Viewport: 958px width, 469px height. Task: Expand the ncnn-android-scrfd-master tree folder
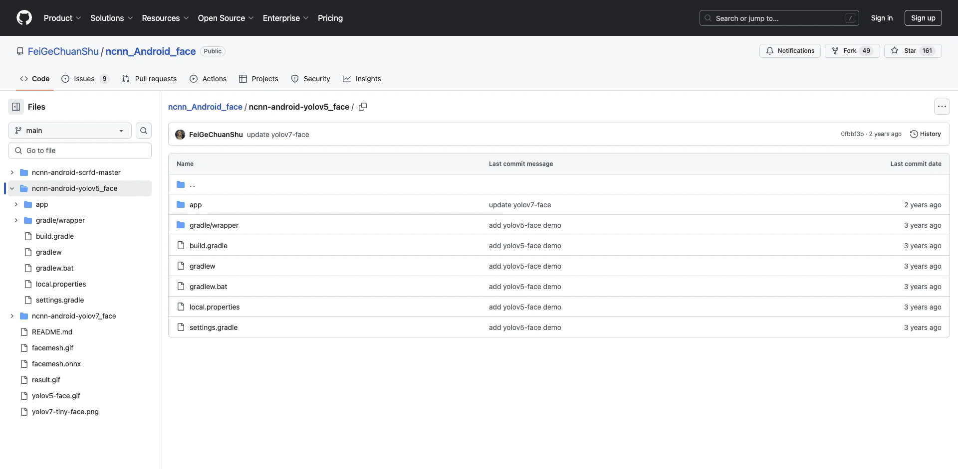point(12,172)
